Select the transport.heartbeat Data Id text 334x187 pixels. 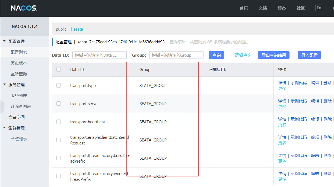(x=88, y=122)
